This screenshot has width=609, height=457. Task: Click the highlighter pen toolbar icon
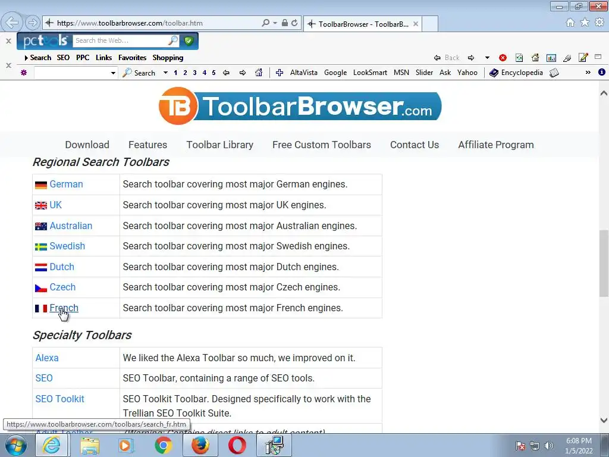567,58
